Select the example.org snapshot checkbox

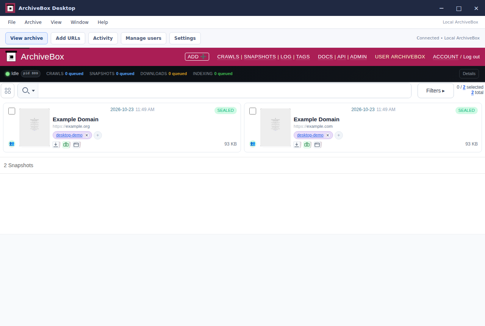12,111
